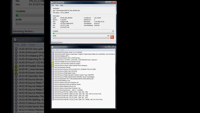Screen dimensions: 200x113
Task: Click info icon beside 'File Splitting: Auto' row
Action: point(53,81)
